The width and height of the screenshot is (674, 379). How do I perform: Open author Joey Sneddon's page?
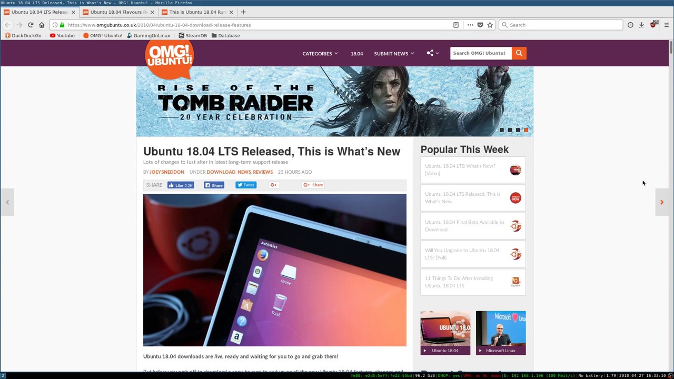(167, 172)
